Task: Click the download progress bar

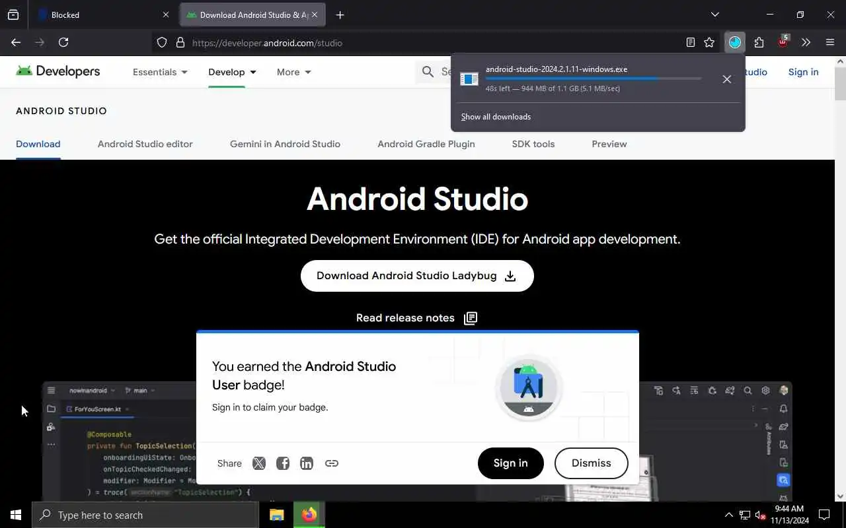Action: pos(594,79)
